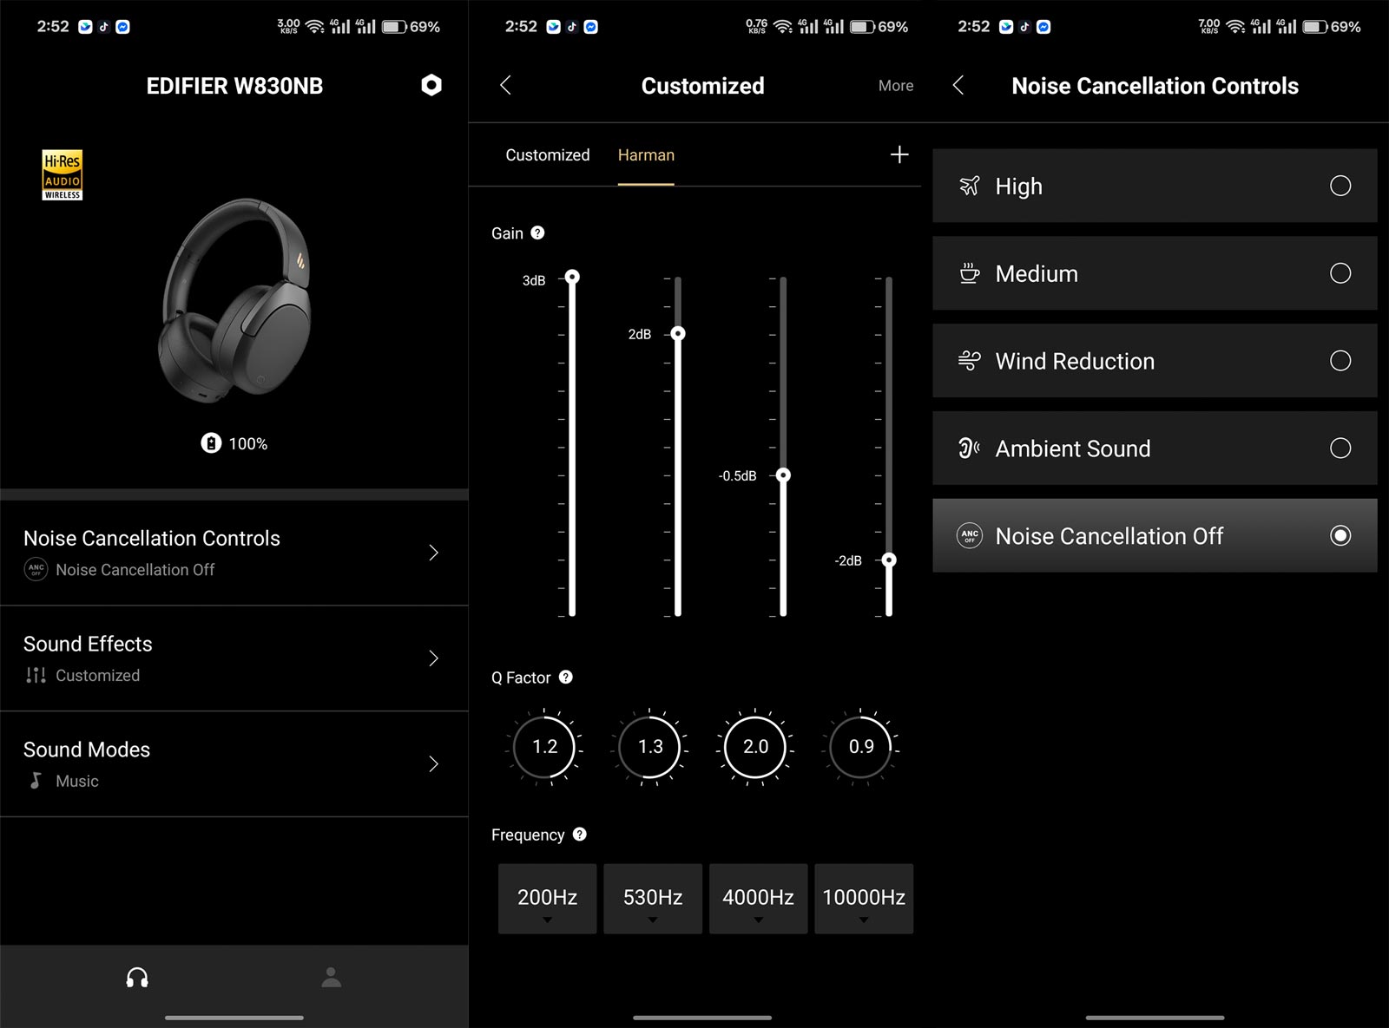Open the Frequency help question mark
This screenshot has height=1028, width=1389.
580,834
